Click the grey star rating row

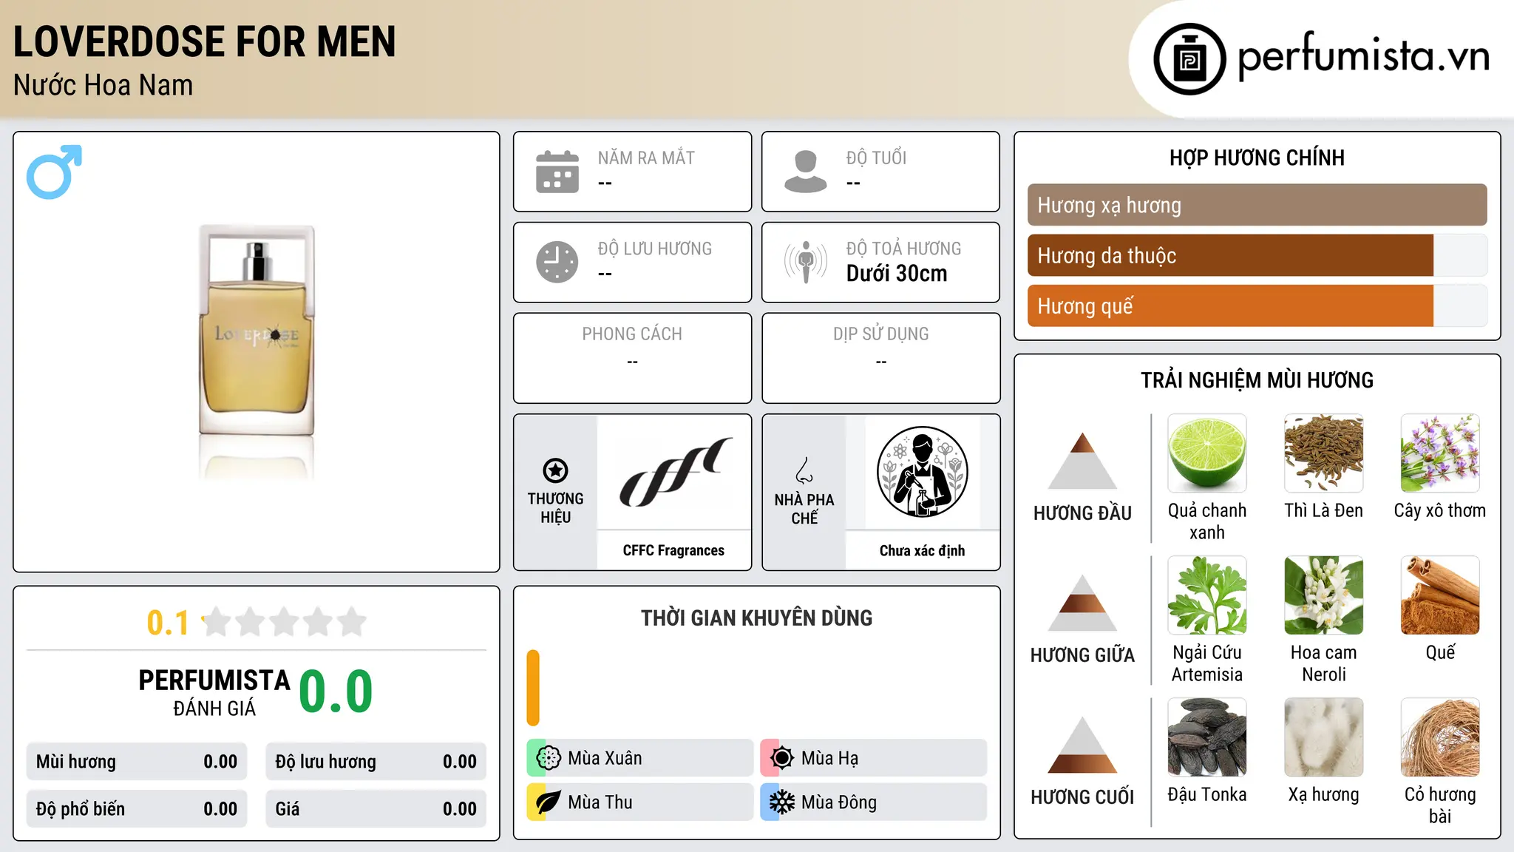[284, 622]
